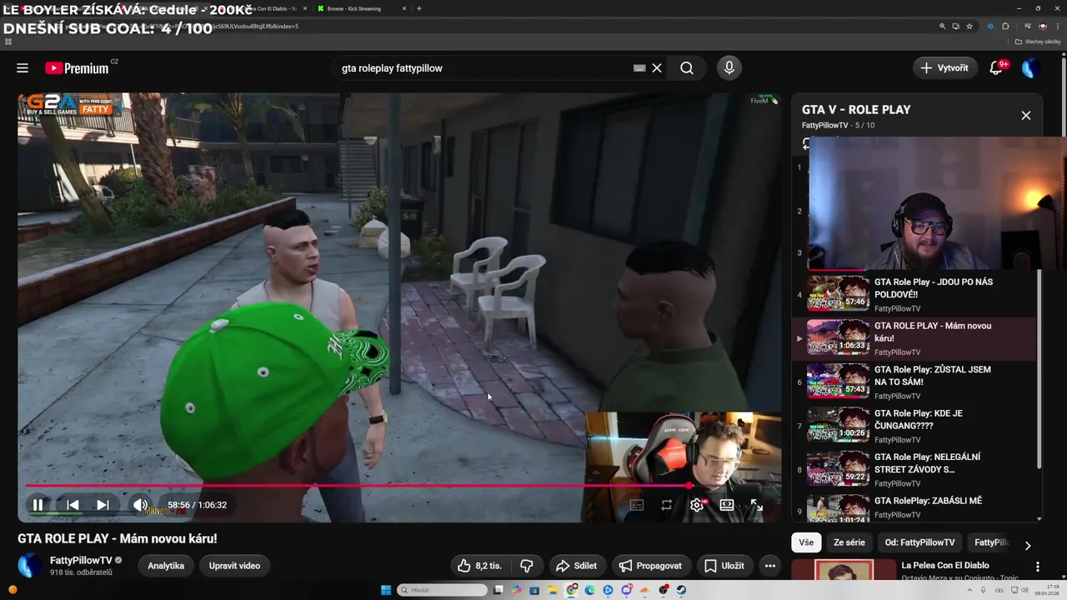
Task: Open the player settings gear
Action: [697, 505]
